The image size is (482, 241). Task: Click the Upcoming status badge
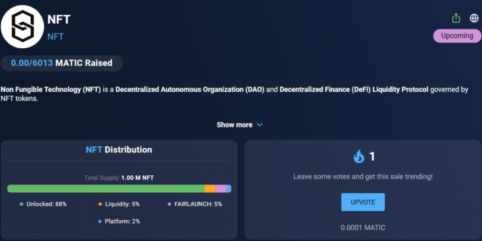pyautogui.click(x=457, y=36)
